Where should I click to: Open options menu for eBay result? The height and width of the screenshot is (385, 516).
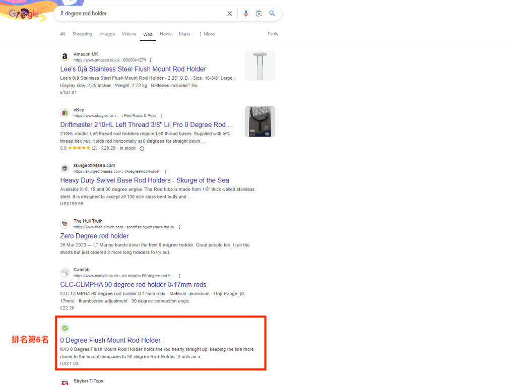pyautogui.click(x=161, y=116)
